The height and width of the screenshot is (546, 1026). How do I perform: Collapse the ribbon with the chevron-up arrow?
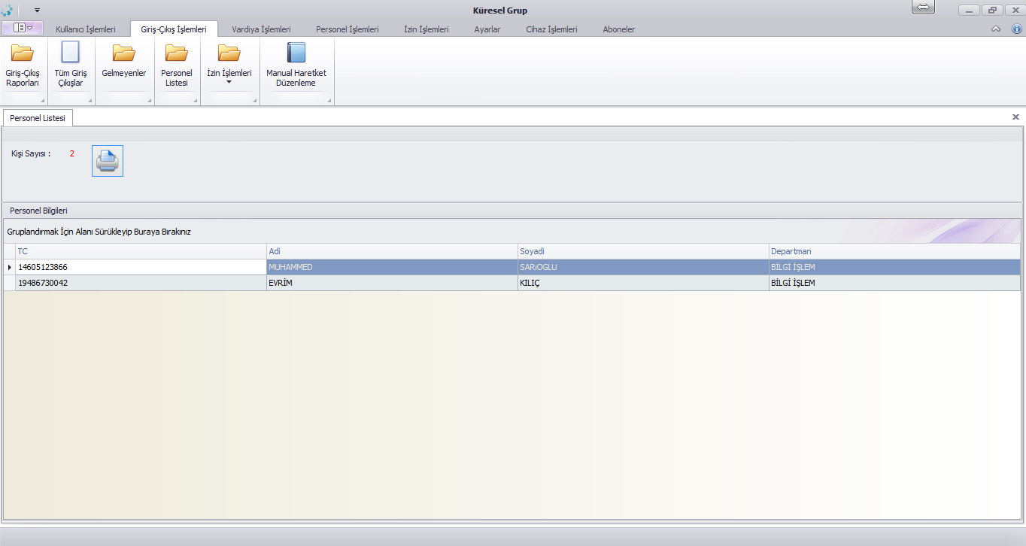pyautogui.click(x=996, y=29)
